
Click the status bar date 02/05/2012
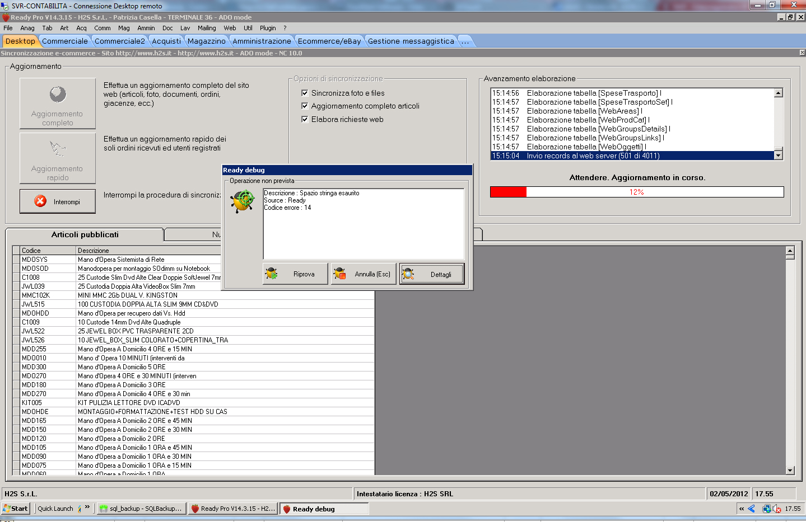point(729,493)
